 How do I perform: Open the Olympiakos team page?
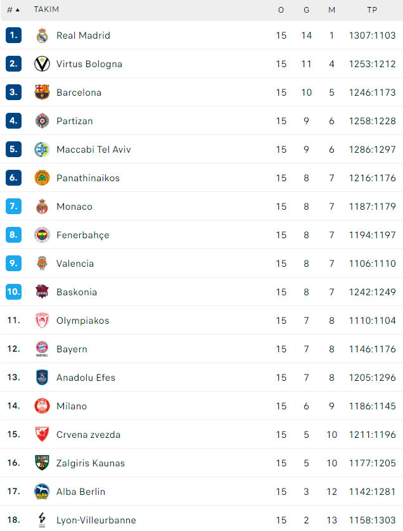point(83,321)
